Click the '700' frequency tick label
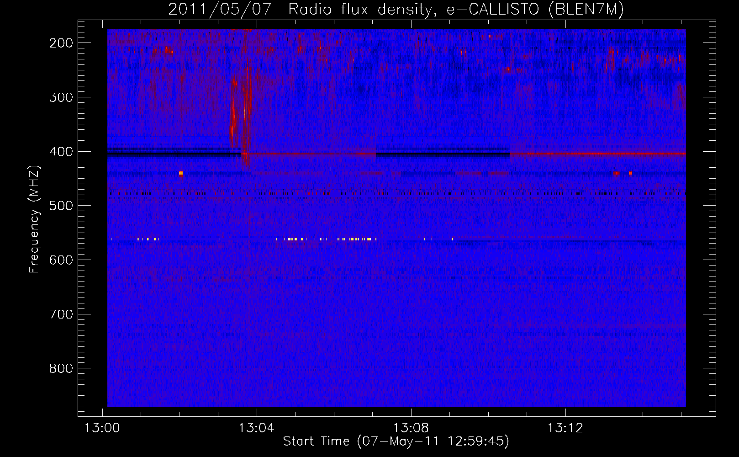Viewport: 739px width, 457px height. (61, 314)
